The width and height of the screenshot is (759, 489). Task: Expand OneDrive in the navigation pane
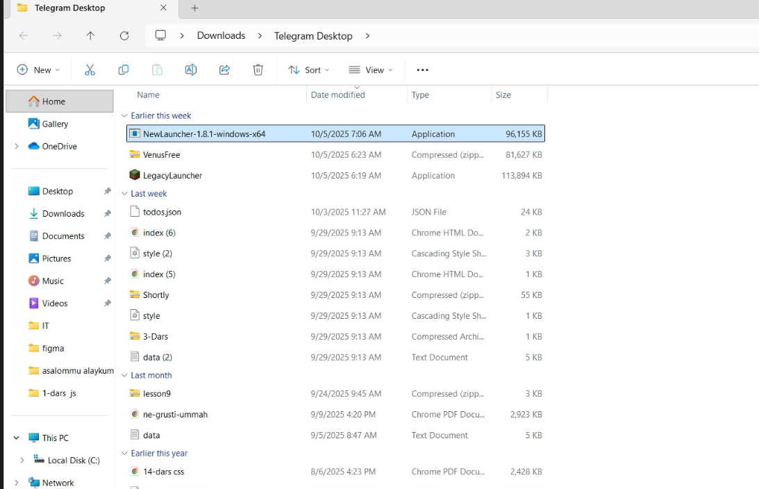(17, 147)
